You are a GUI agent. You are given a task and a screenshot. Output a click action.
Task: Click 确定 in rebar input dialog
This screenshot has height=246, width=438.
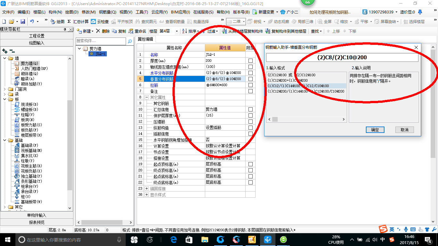tap(375, 130)
